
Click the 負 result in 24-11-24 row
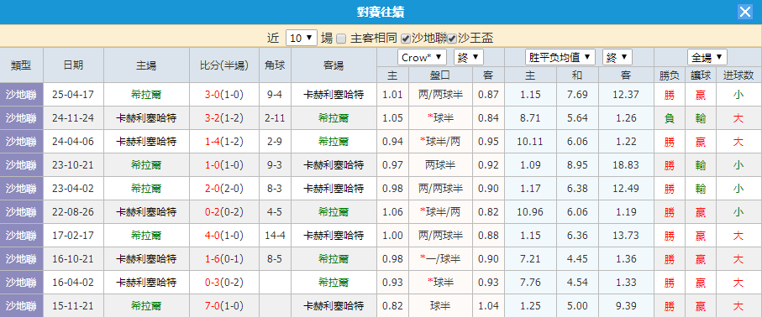tap(670, 118)
